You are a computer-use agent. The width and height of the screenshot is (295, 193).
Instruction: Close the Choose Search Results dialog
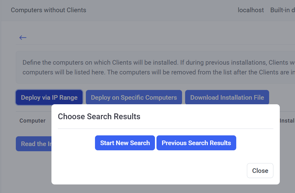[x=260, y=171]
